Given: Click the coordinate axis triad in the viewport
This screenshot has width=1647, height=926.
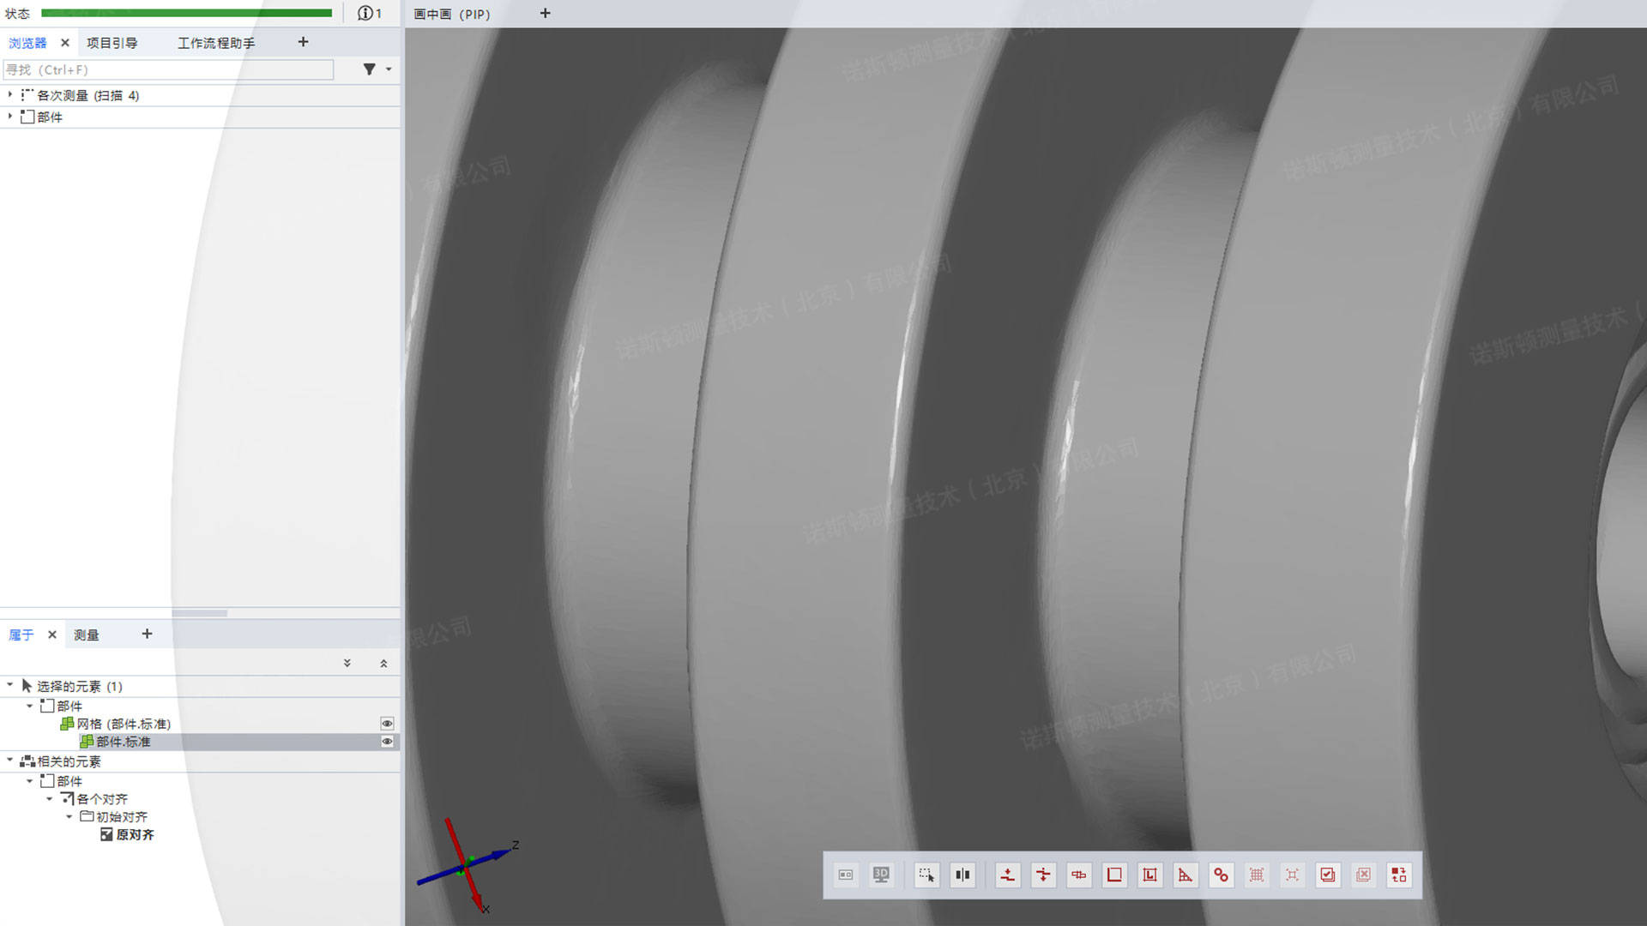Looking at the screenshot, I should 468,866.
